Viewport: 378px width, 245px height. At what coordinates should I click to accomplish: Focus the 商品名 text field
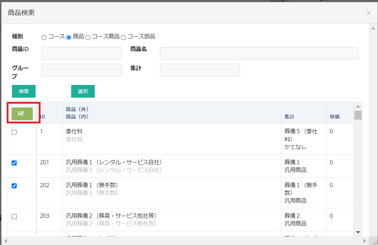pyautogui.click(x=259, y=53)
